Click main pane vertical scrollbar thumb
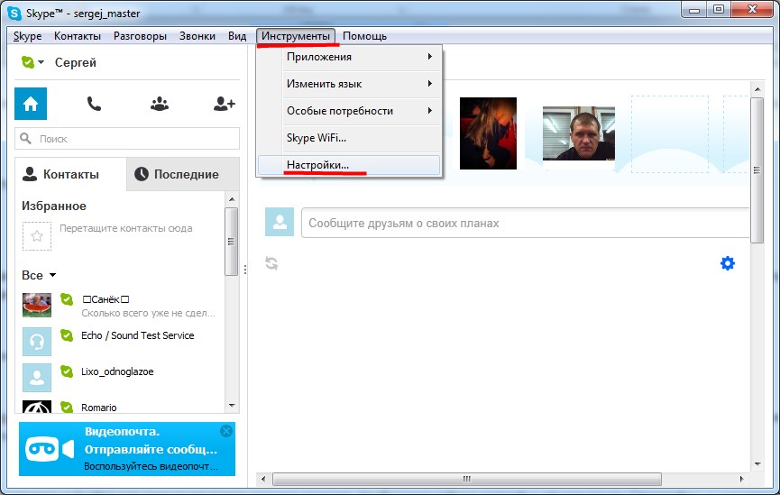 click(757, 170)
